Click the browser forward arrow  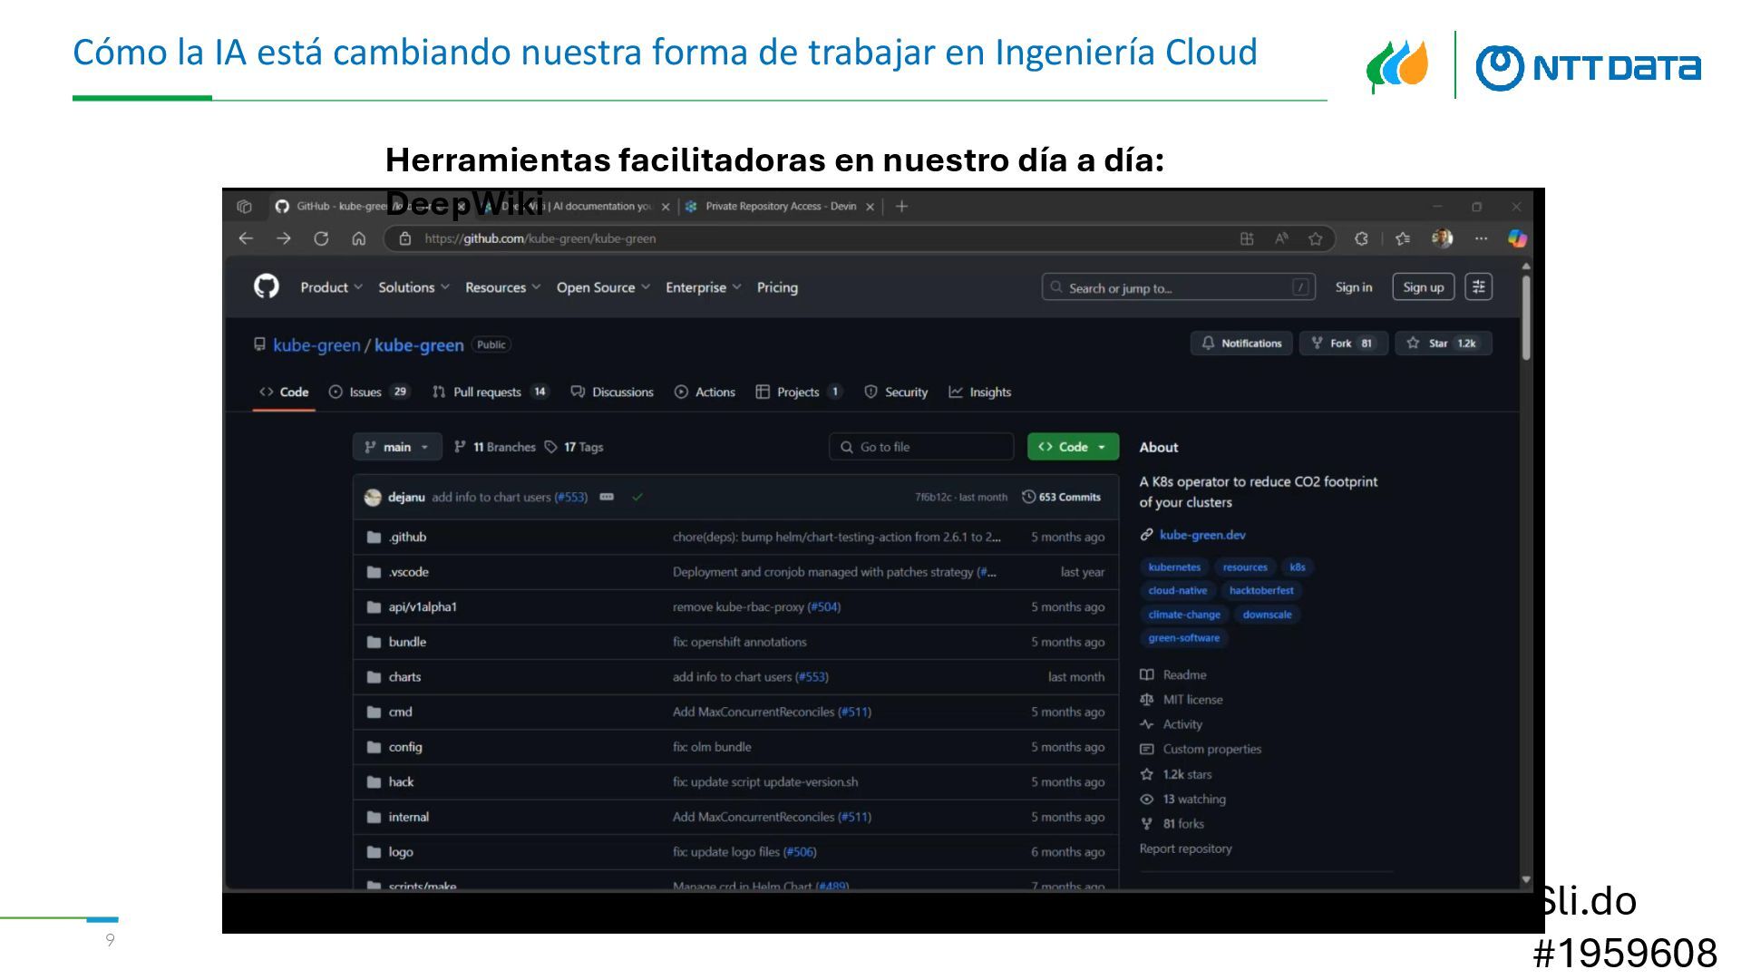click(284, 238)
